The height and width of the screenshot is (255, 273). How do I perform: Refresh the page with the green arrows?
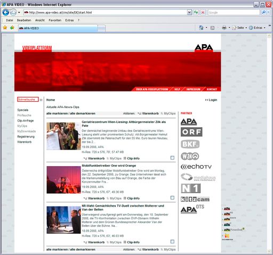click(x=196, y=12)
